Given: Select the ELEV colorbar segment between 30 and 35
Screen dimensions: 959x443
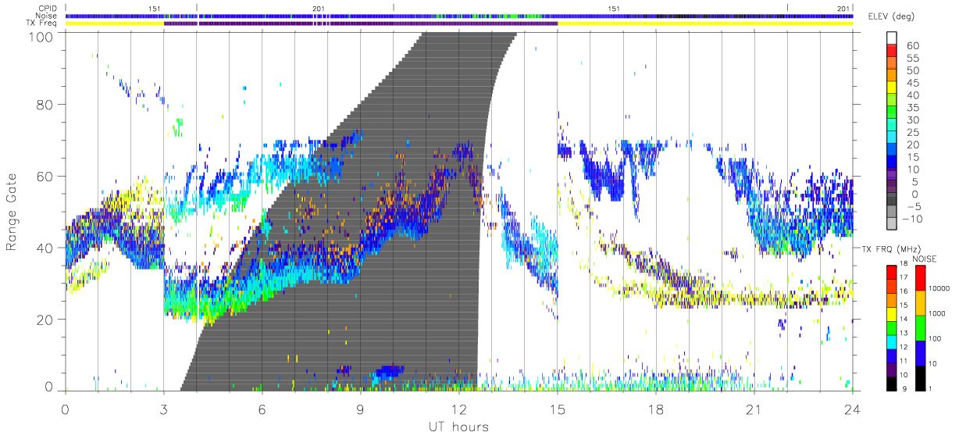Looking at the screenshot, I should click(891, 113).
